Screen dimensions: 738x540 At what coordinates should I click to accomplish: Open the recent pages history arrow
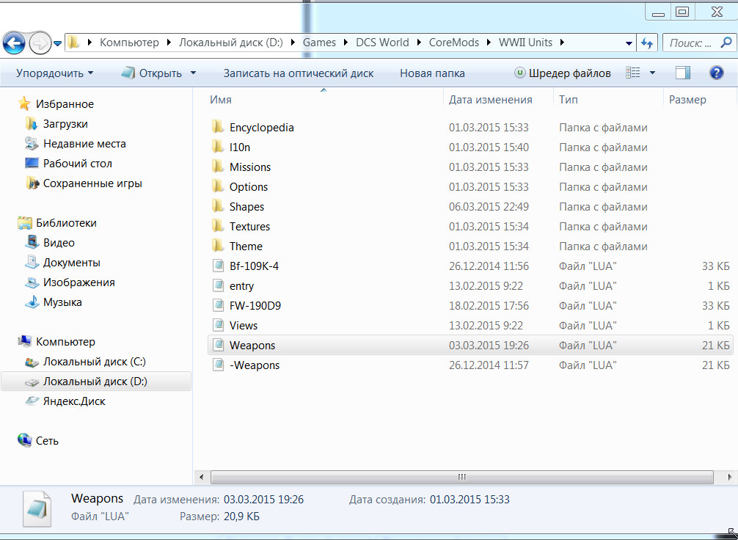57,44
